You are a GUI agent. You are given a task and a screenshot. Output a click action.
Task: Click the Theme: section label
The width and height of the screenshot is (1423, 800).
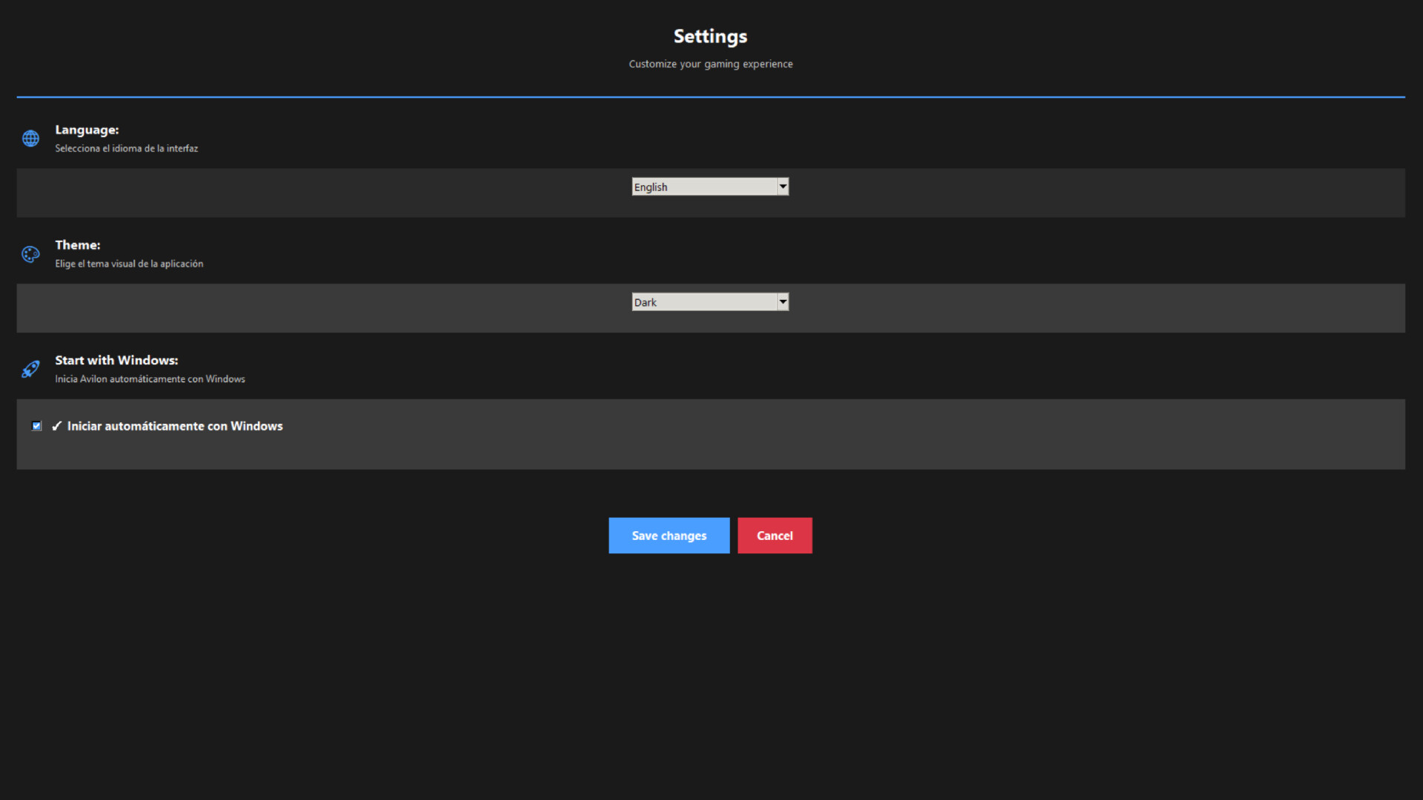pyautogui.click(x=78, y=244)
